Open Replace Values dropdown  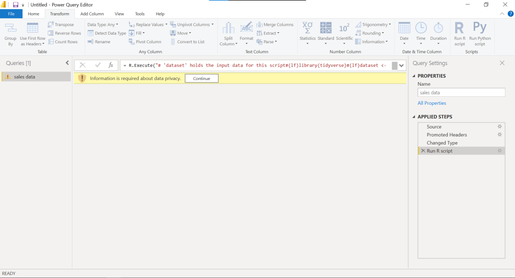(148, 25)
